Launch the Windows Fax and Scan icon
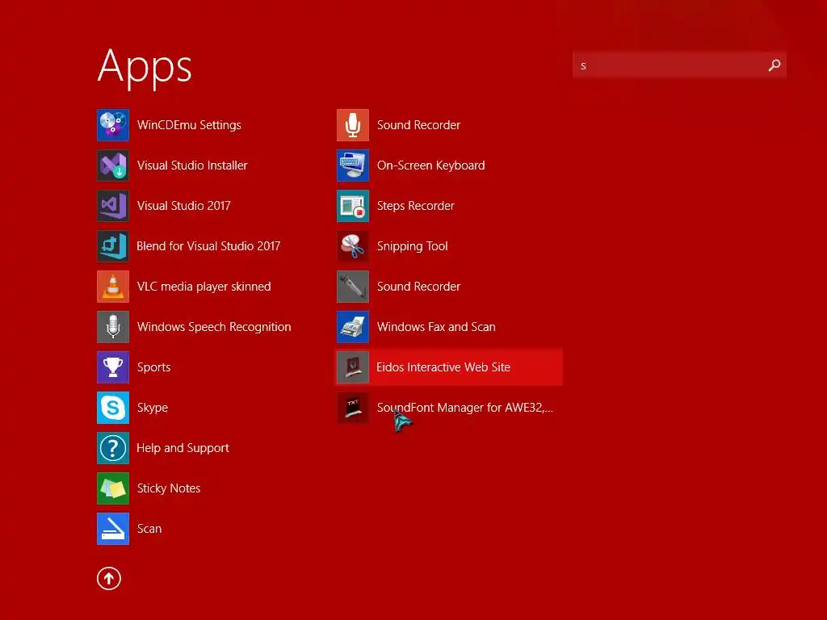 pos(353,327)
